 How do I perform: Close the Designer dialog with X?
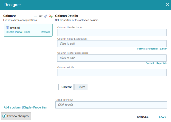[x=167, y=5]
